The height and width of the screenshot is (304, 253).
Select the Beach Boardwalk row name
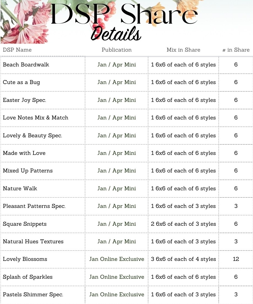click(x=26, y=65)
